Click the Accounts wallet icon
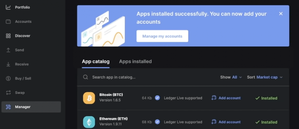The height and width of the screenshot is (129, 299). pos(8,22)
